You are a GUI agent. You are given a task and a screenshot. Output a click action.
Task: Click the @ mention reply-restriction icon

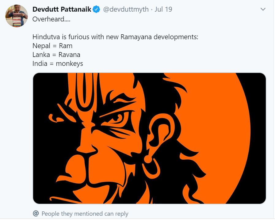coord(36,214)
